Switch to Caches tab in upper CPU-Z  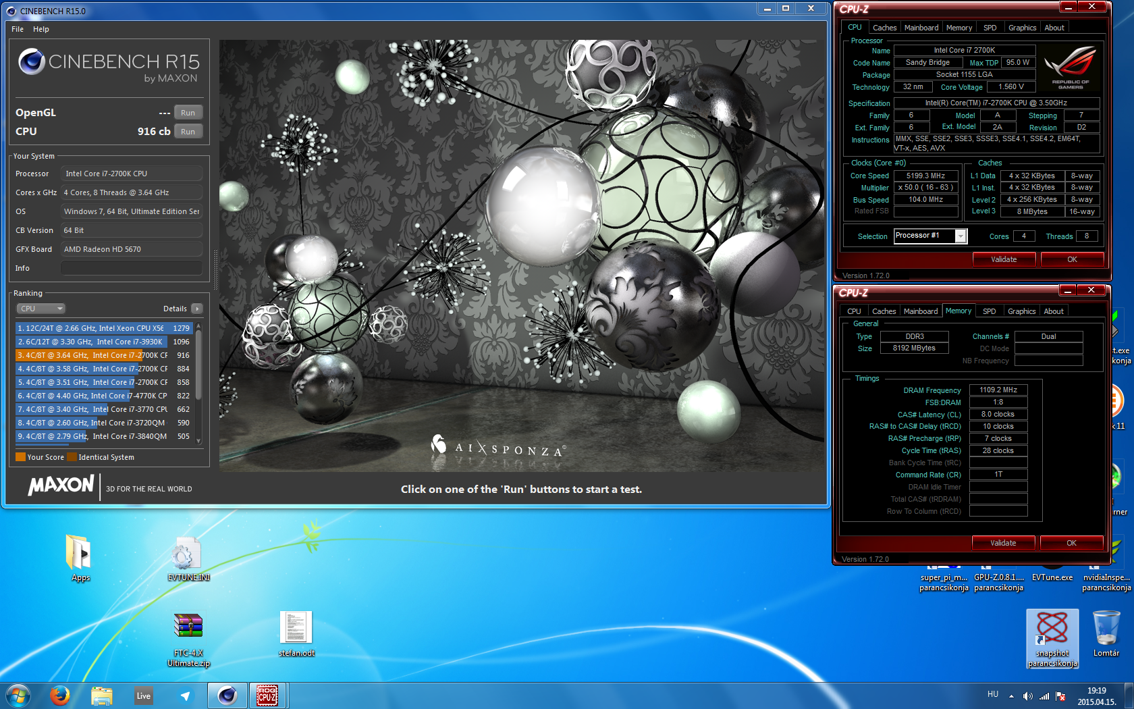pos(884,28)
